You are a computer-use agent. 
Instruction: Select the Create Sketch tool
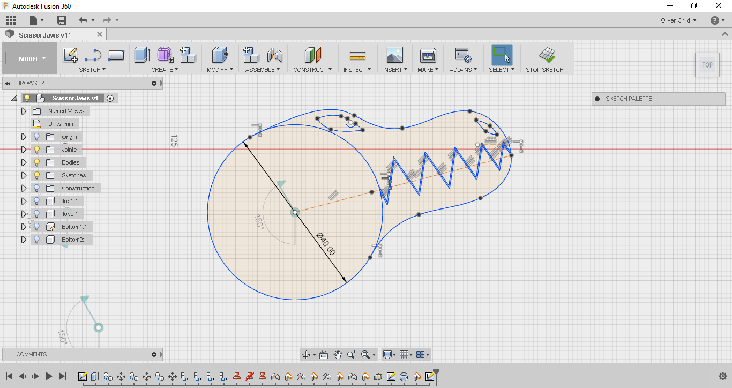pyautogui.click(x=70, y=55)
